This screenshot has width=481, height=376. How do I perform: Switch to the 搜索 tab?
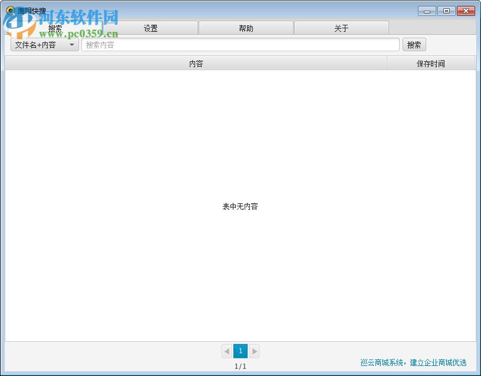coord(55,27)
